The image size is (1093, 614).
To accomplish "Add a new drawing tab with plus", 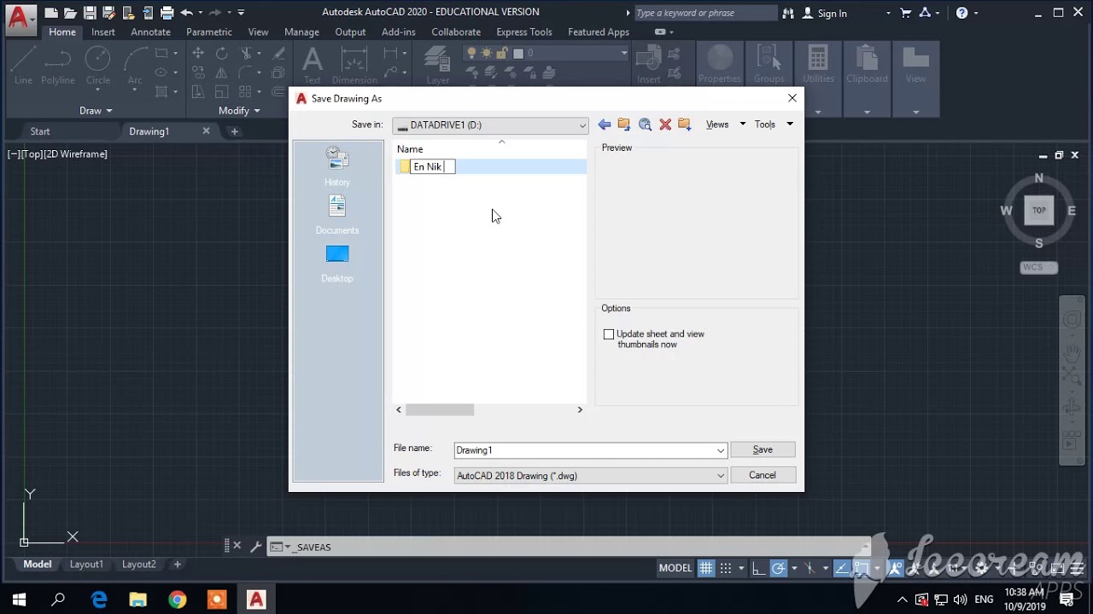I will point(234,131).
